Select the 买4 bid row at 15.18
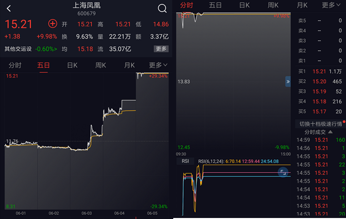Screen dimensions: 346x219 320,102
